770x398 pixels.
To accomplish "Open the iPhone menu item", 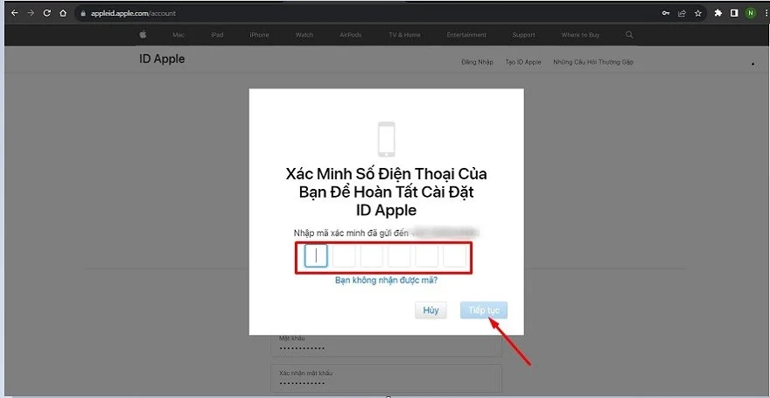I will click(x=259, y=35).
